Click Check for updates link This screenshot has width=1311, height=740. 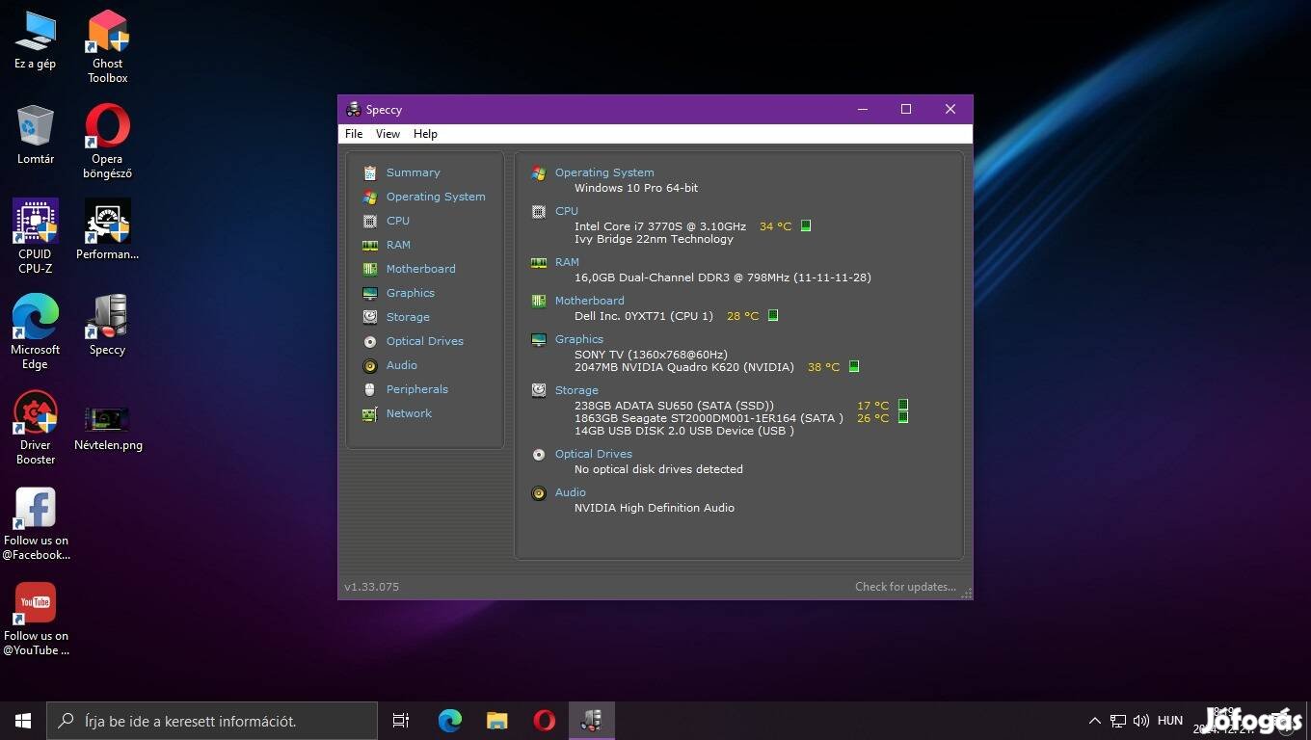[x=905, y=587]
